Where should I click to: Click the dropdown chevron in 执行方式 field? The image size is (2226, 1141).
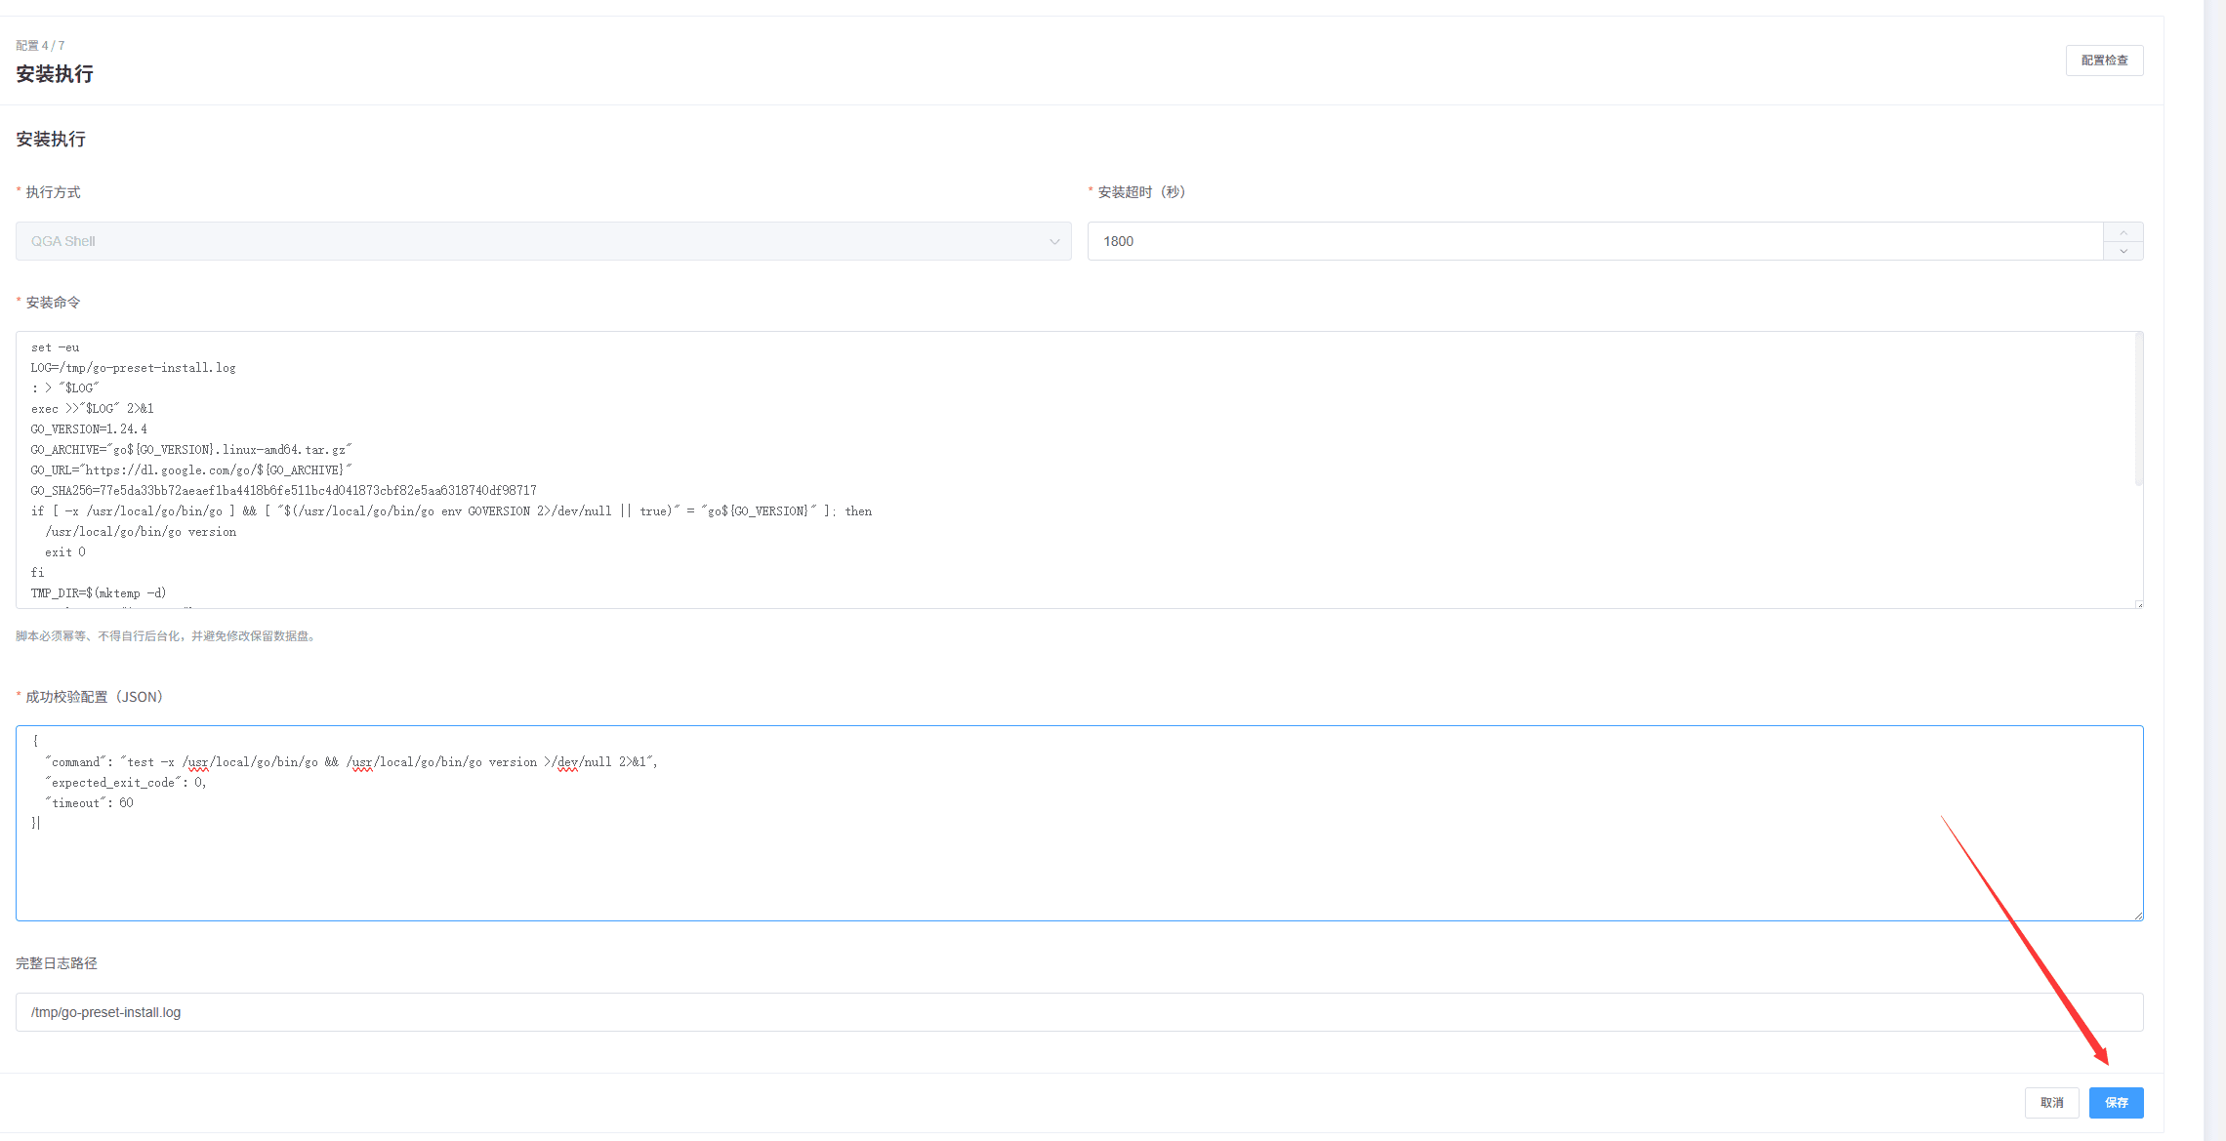[1054, 242]
